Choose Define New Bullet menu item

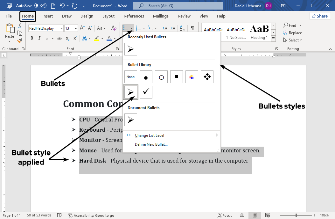(x=151, y=144)
